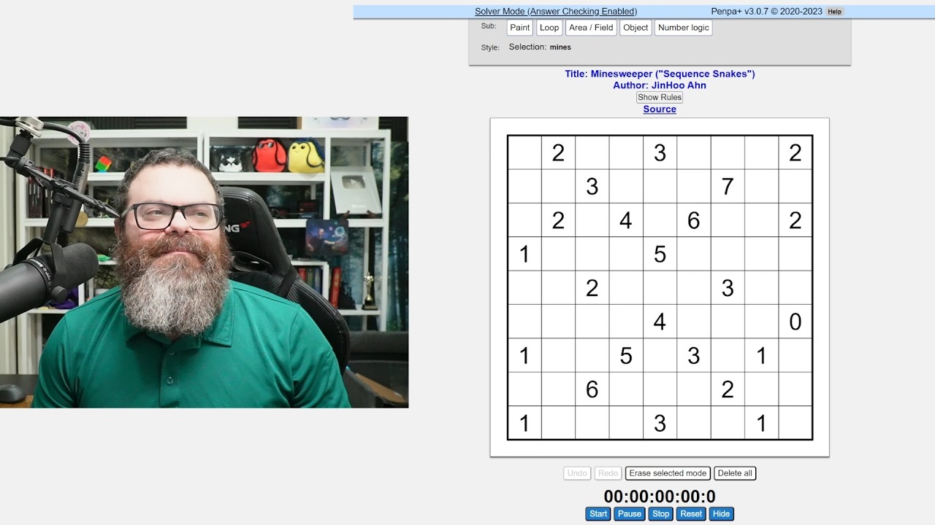Click the 'mines' selection style label

pos(560,47)
